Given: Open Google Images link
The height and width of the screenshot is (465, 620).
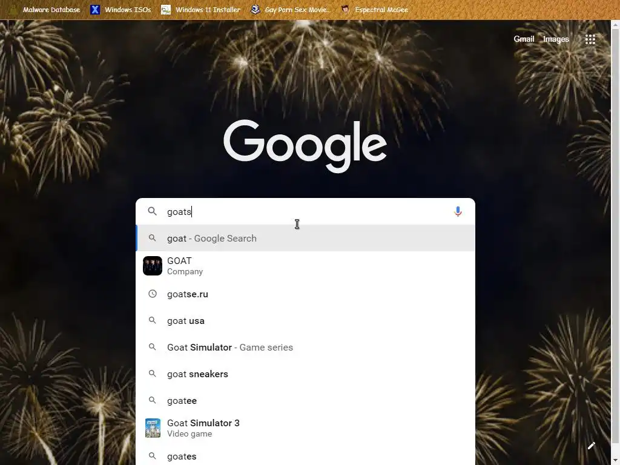Looking at the screenshot, I should [x=556, y=39].
